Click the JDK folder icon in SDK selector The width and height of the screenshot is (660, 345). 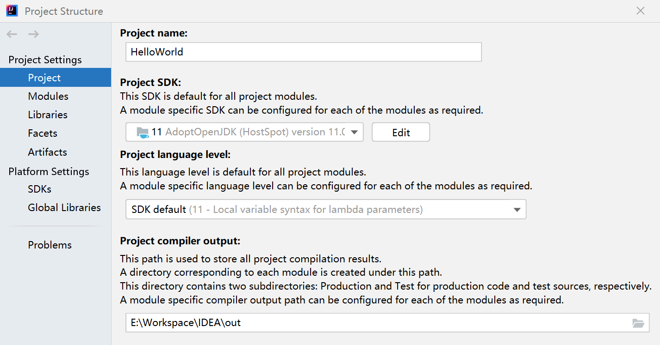(x=143, y=133)
